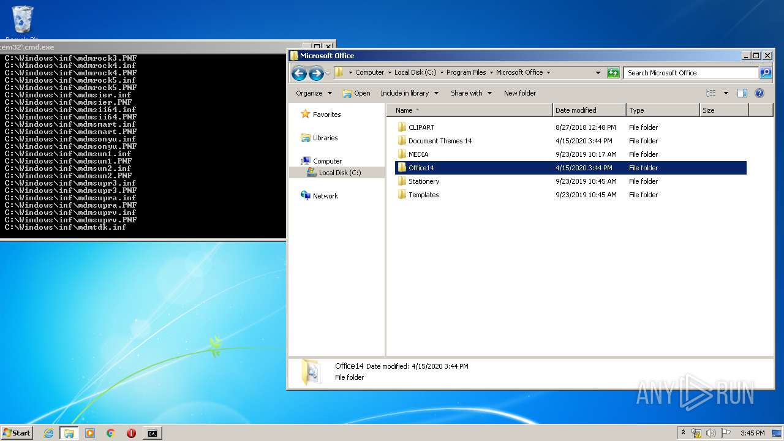Select Favorites in the navigation pane
The width and height of the screenshot is (784, 441).
coord(326,115)
